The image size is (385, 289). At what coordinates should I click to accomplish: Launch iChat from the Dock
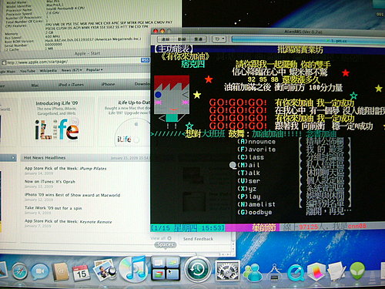tap(40, 272)
